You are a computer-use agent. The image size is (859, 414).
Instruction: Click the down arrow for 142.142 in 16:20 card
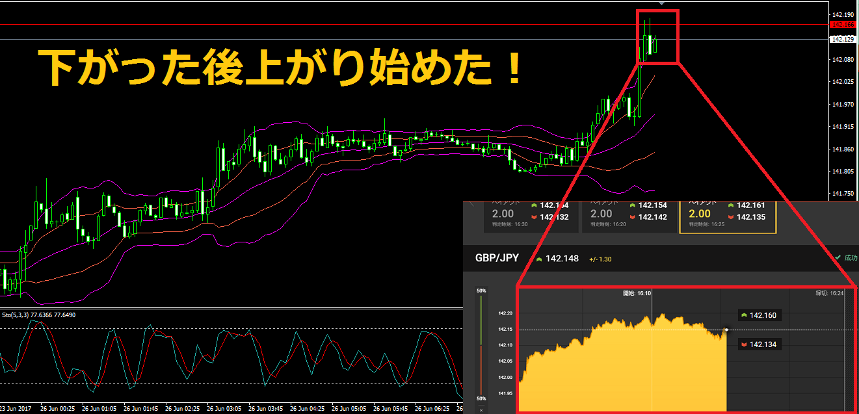pos(631,217)
